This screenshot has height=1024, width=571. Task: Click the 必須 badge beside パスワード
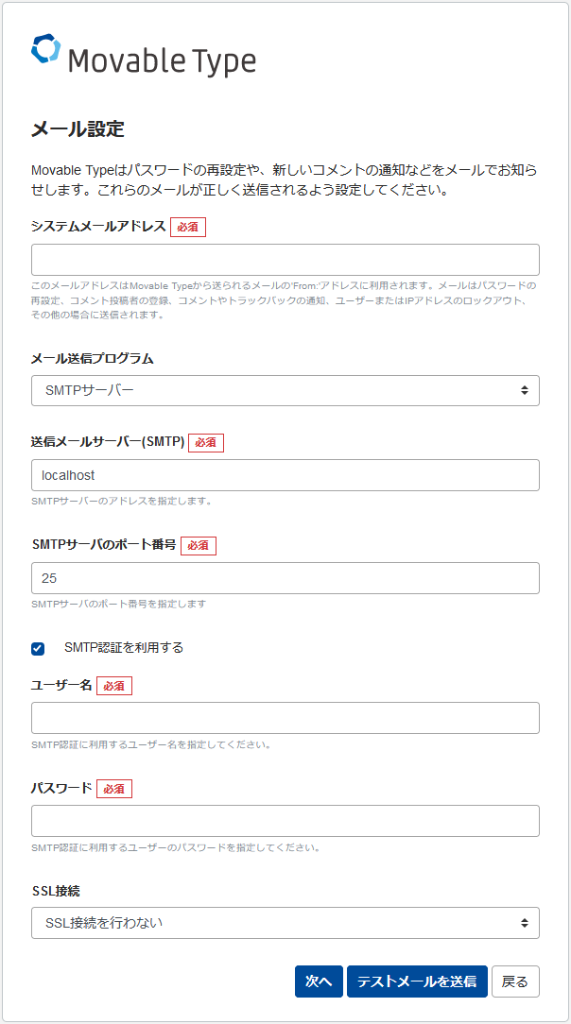click(113, 789)
